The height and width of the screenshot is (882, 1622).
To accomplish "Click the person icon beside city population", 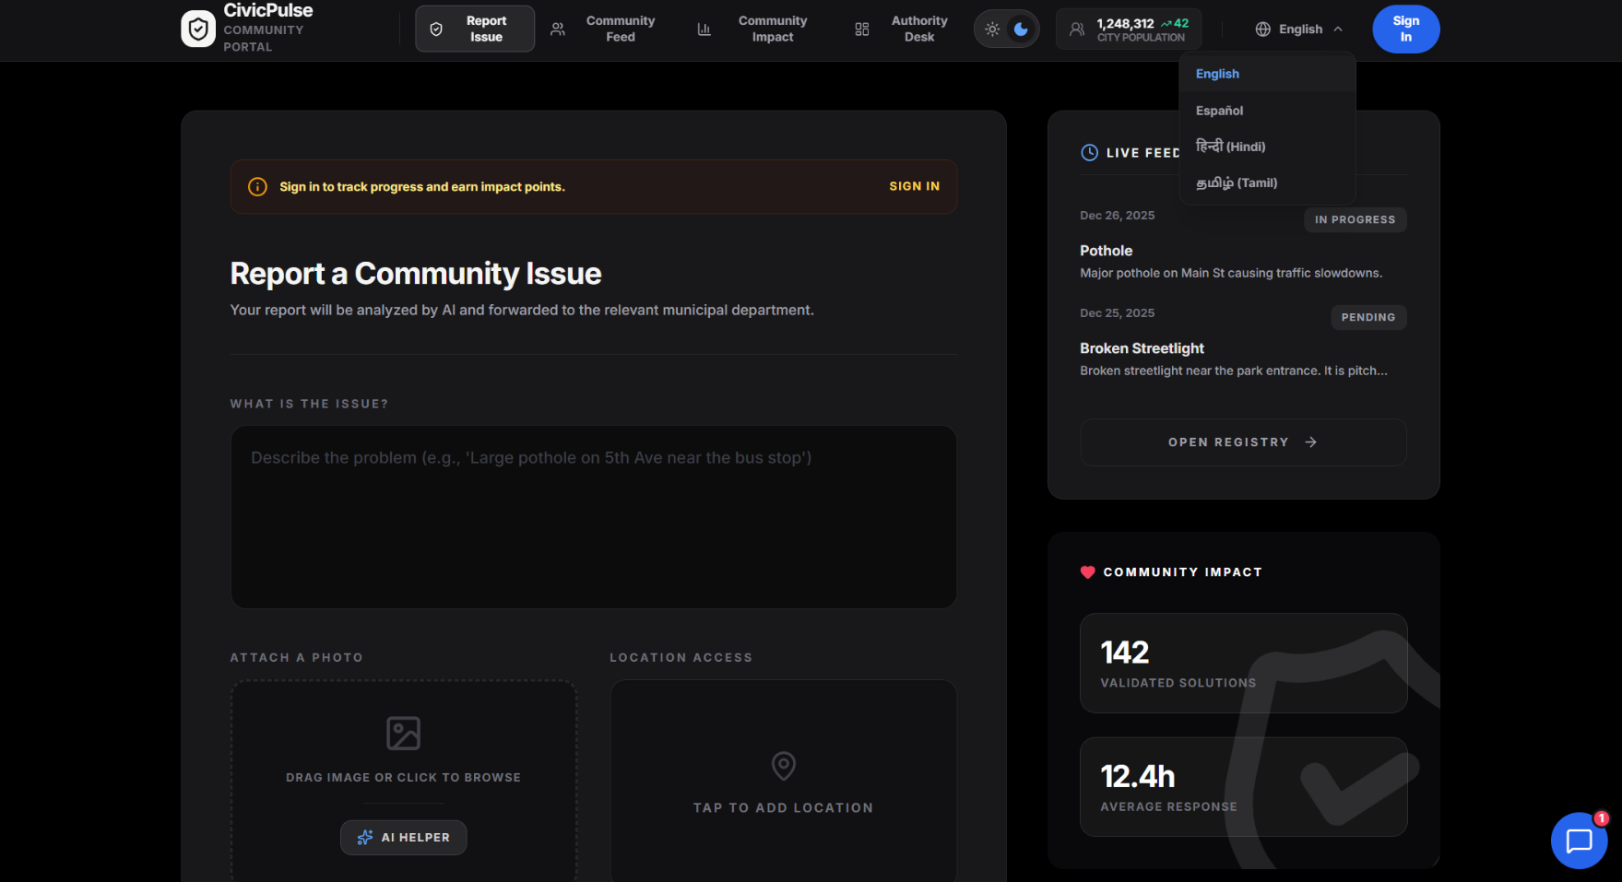I will tap(1076, 29).
